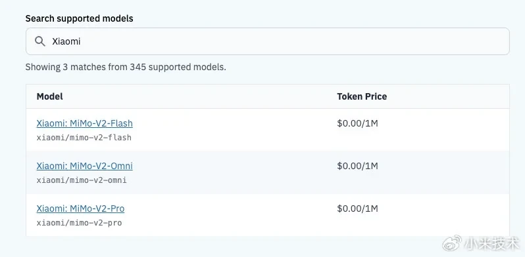Open the Xiaomi: MiMo-V2-Flash link

pyautogui.click(x=84, y=123)
